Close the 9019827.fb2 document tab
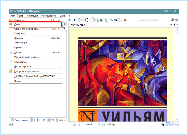 (x=177, y=25)
